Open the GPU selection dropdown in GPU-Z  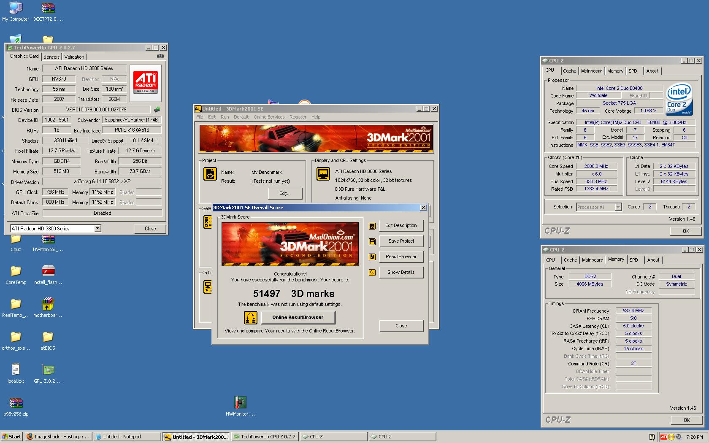point(97,228)
